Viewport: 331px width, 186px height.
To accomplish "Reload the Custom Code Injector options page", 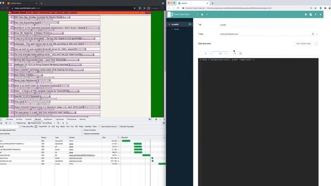I will [x=178, y=8].
